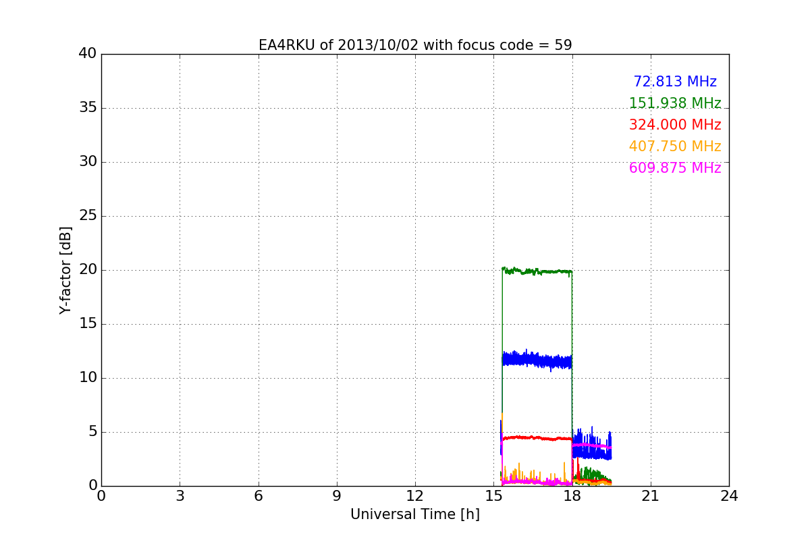Click the x-axis tick label 3

pyautogui.click(x=180, y=496)
